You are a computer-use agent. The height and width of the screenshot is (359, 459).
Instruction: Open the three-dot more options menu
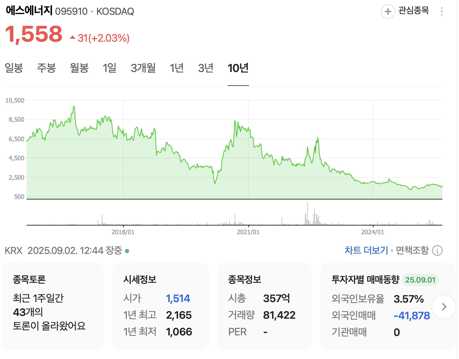tap(442, 11)
